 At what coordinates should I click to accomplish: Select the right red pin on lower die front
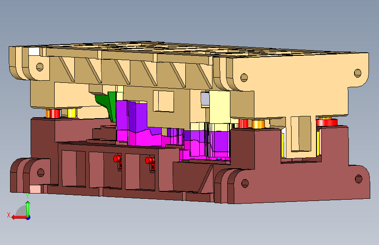click(x=150, y=160)
